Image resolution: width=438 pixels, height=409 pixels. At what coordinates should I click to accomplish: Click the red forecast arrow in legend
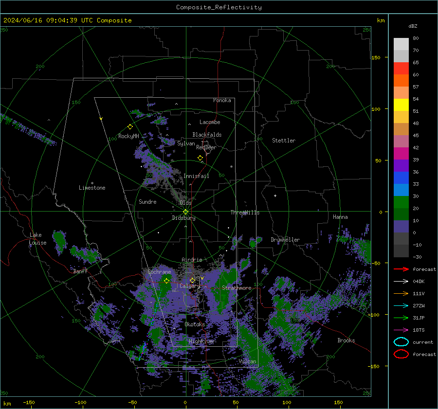pos(401,269)
